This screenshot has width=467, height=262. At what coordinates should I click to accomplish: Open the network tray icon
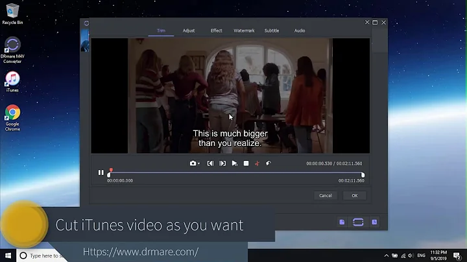[403, 256]
